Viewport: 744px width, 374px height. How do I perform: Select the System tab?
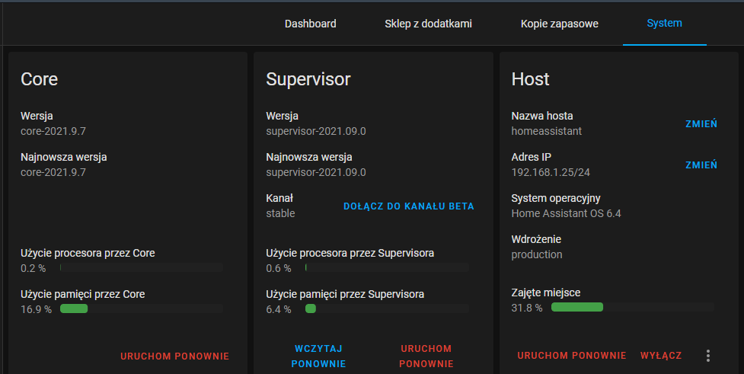[x=664, y=24]
